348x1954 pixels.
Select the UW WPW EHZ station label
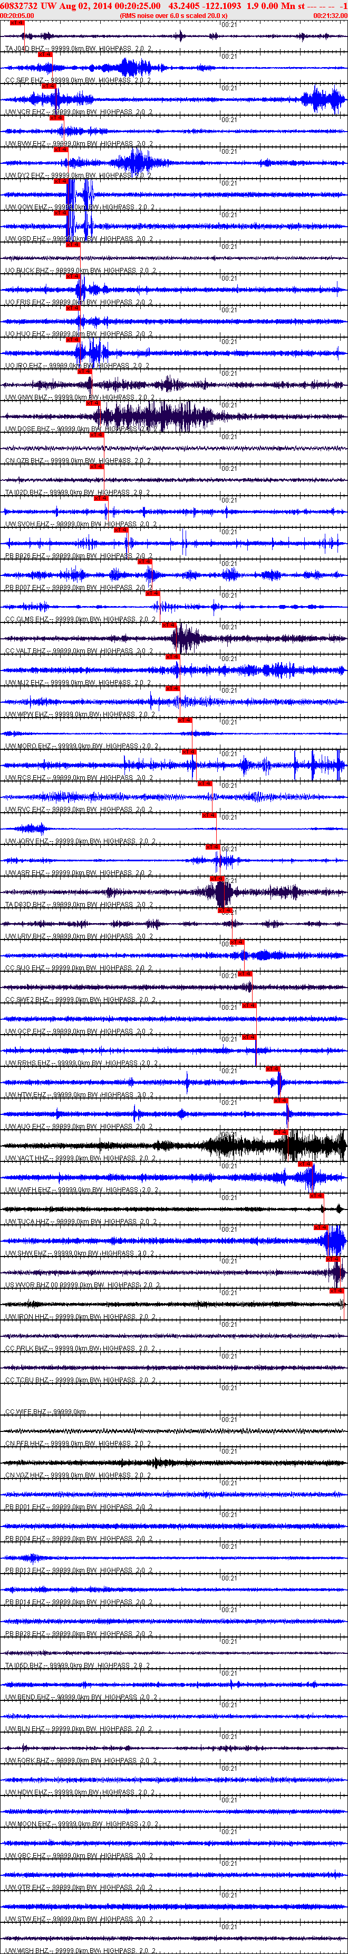80,714
